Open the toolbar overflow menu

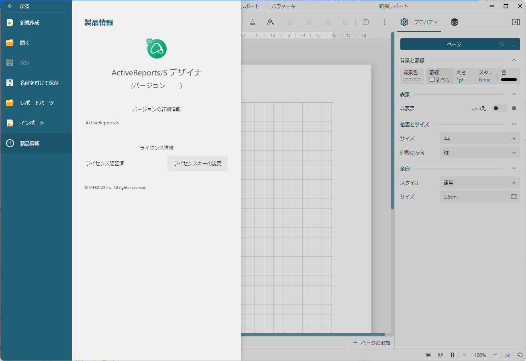click(384, 22)
